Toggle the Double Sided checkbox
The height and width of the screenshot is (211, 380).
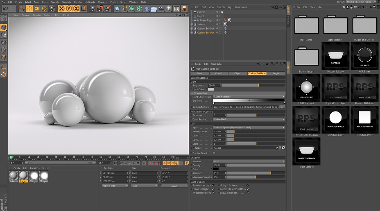pyautogui.click(x=214, y=153)
